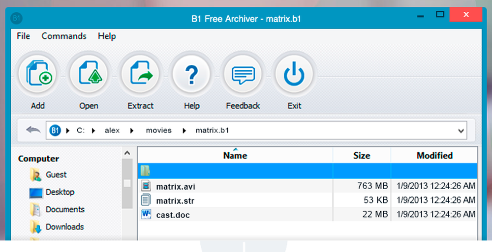The width and height of the screenshot is (492, 252).
Task: Select Documents in the Computer tree
Action: (x=65, y=209)
